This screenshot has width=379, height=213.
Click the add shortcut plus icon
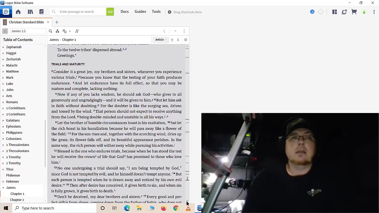pos(169,12)
